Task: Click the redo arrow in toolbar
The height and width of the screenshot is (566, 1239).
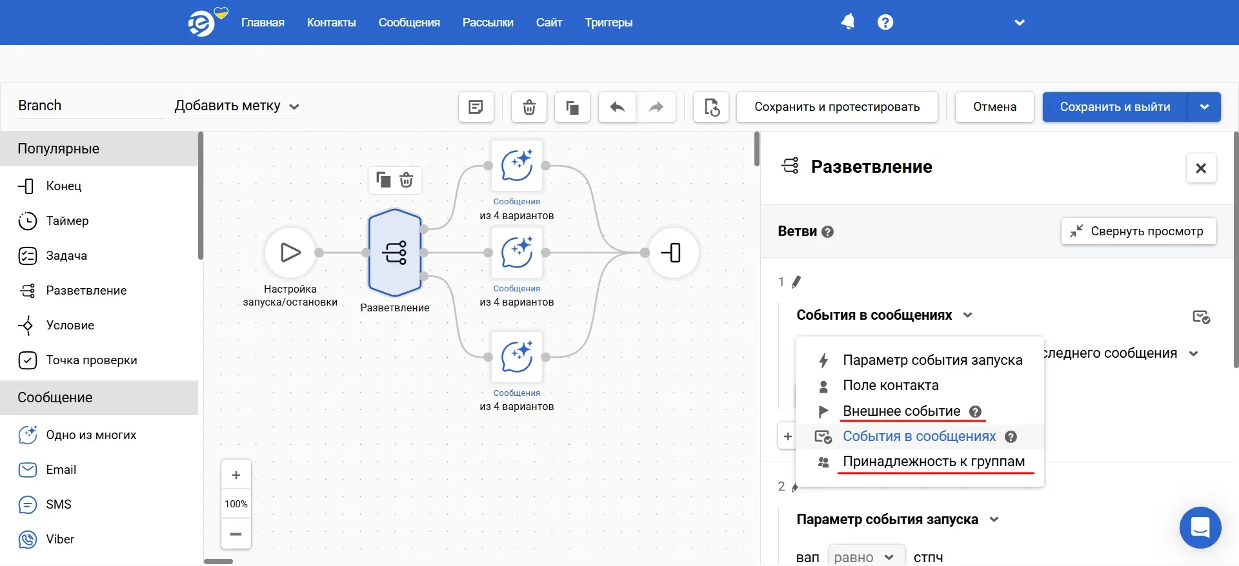Action: [x=656, y=107]
